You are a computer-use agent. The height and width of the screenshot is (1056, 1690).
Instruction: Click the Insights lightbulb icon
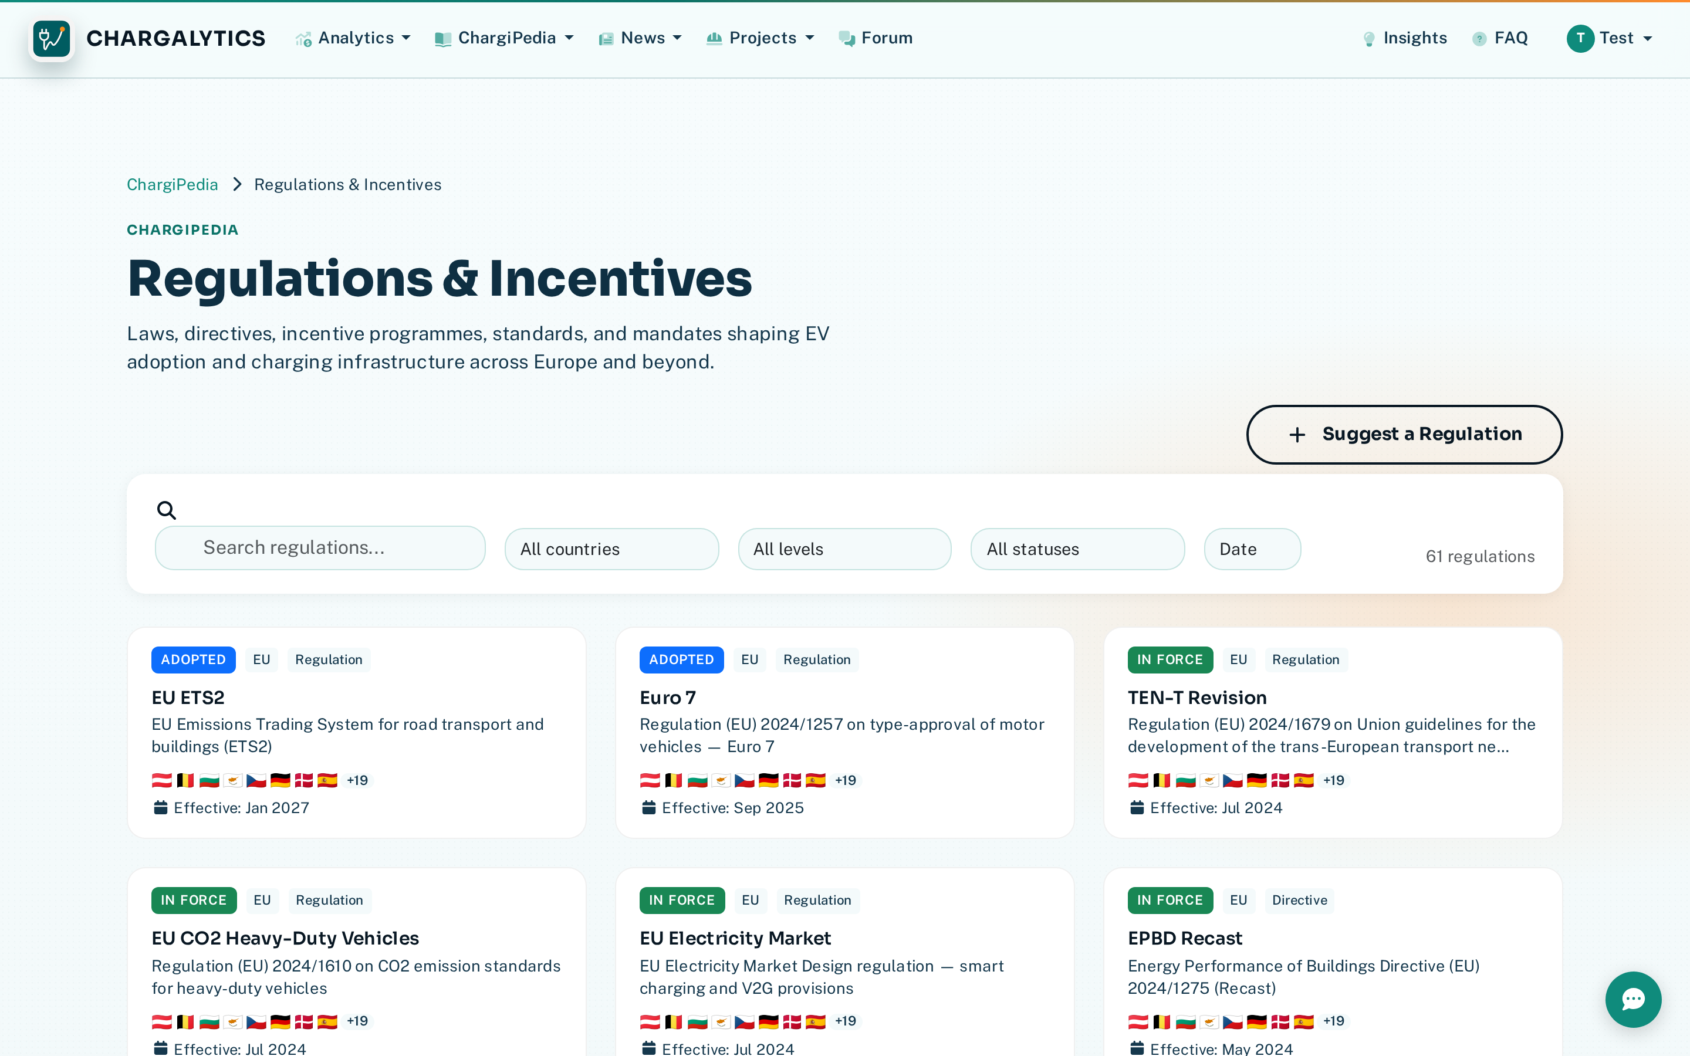click(x=1369, y=39)
